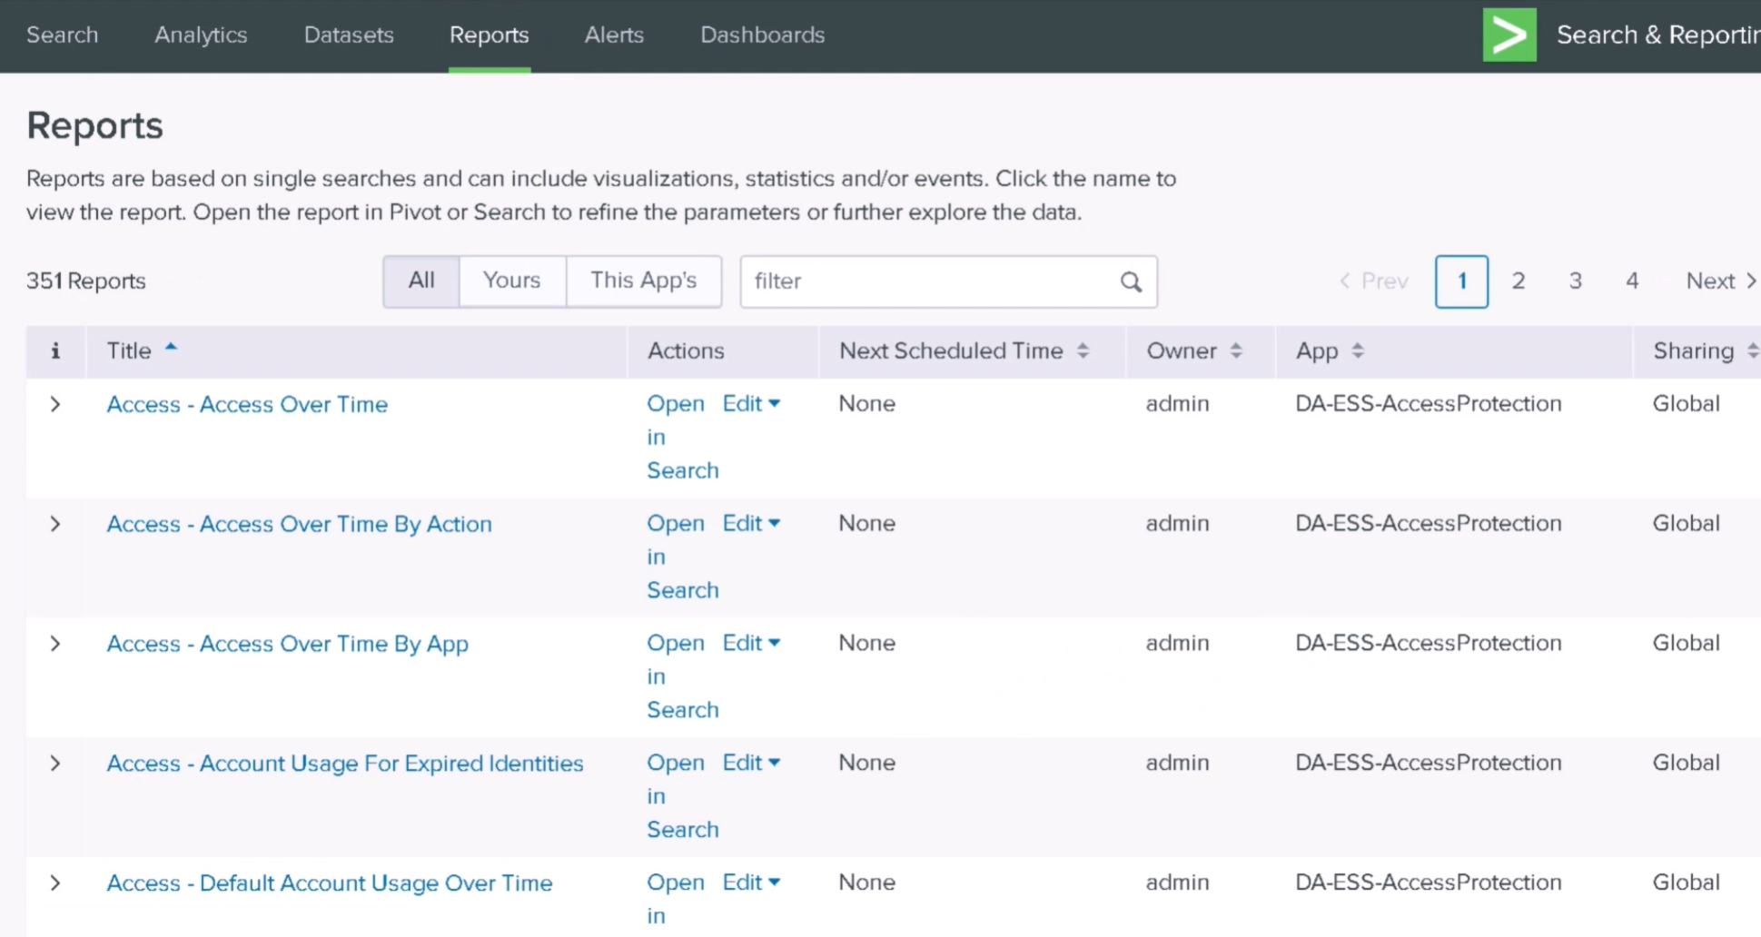The image size is (1761, 937).
Task: Open Edit dropdown for Access Over Time
Action: (x=752, y=404)
